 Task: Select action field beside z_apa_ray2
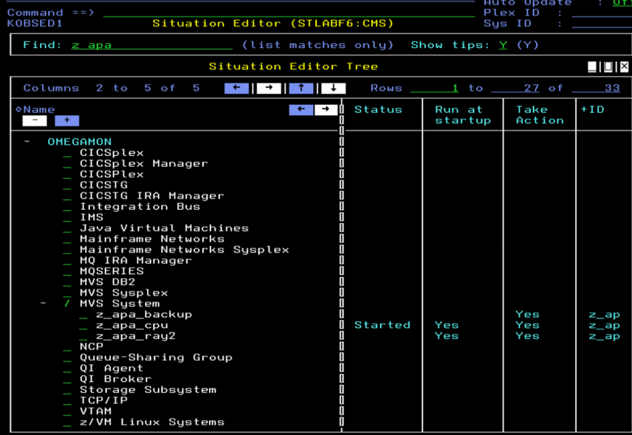pyautogui.click(x=83, y=336)
